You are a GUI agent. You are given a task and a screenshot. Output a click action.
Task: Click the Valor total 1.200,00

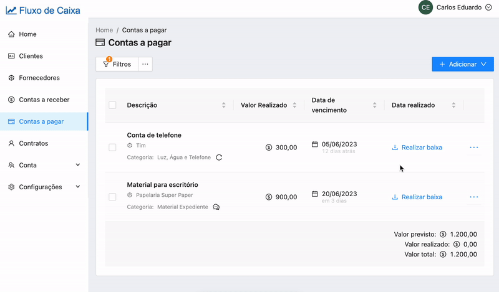click(x=463, y=254)
